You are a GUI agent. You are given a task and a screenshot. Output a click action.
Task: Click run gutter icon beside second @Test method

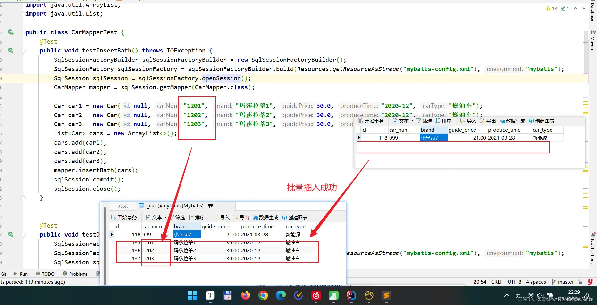[x=11, y=235]
